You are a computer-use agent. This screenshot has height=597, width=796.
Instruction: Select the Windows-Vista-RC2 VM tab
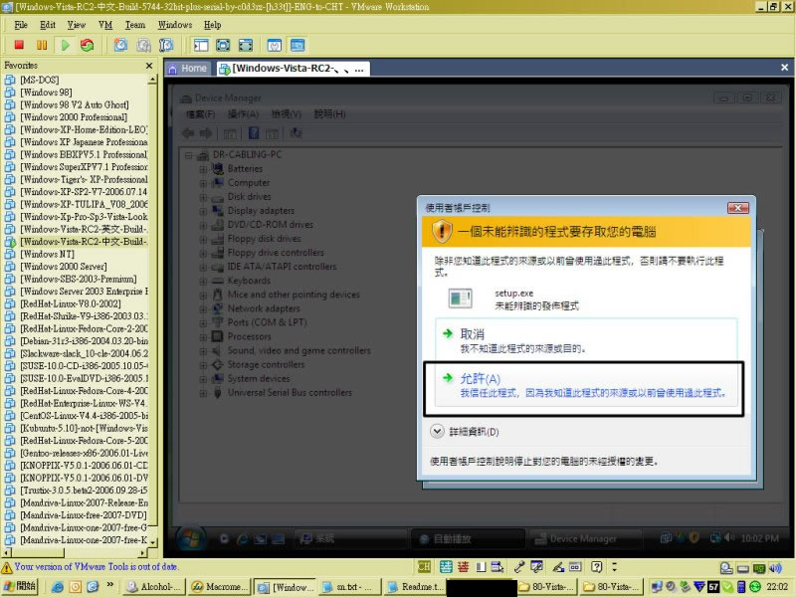click(x=293, y=69)
